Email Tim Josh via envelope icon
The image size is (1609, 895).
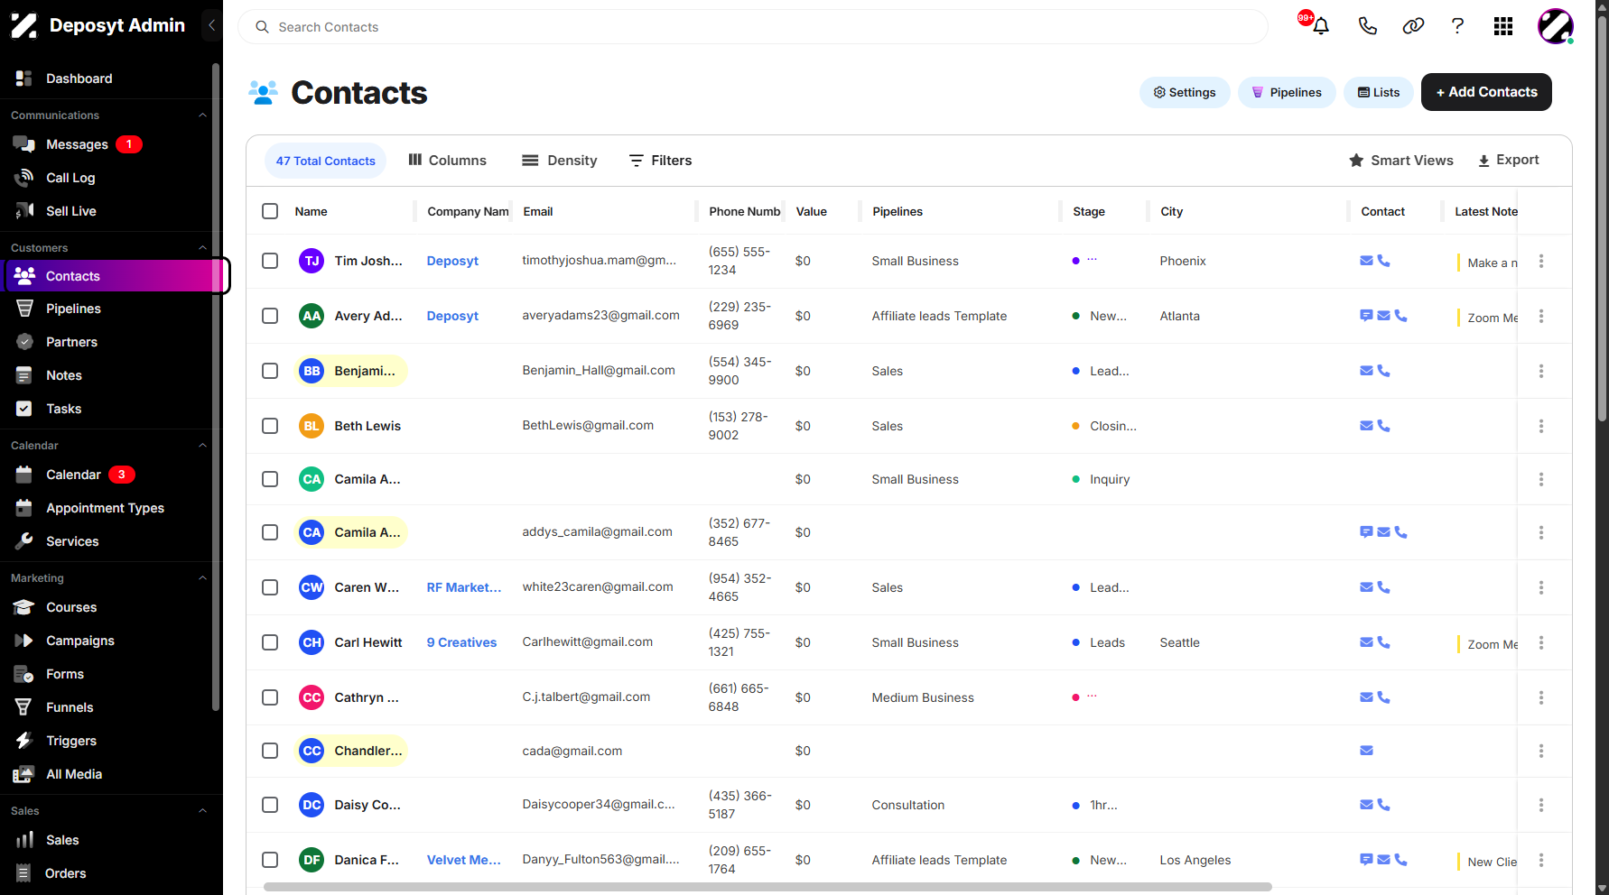[1366, 261]
